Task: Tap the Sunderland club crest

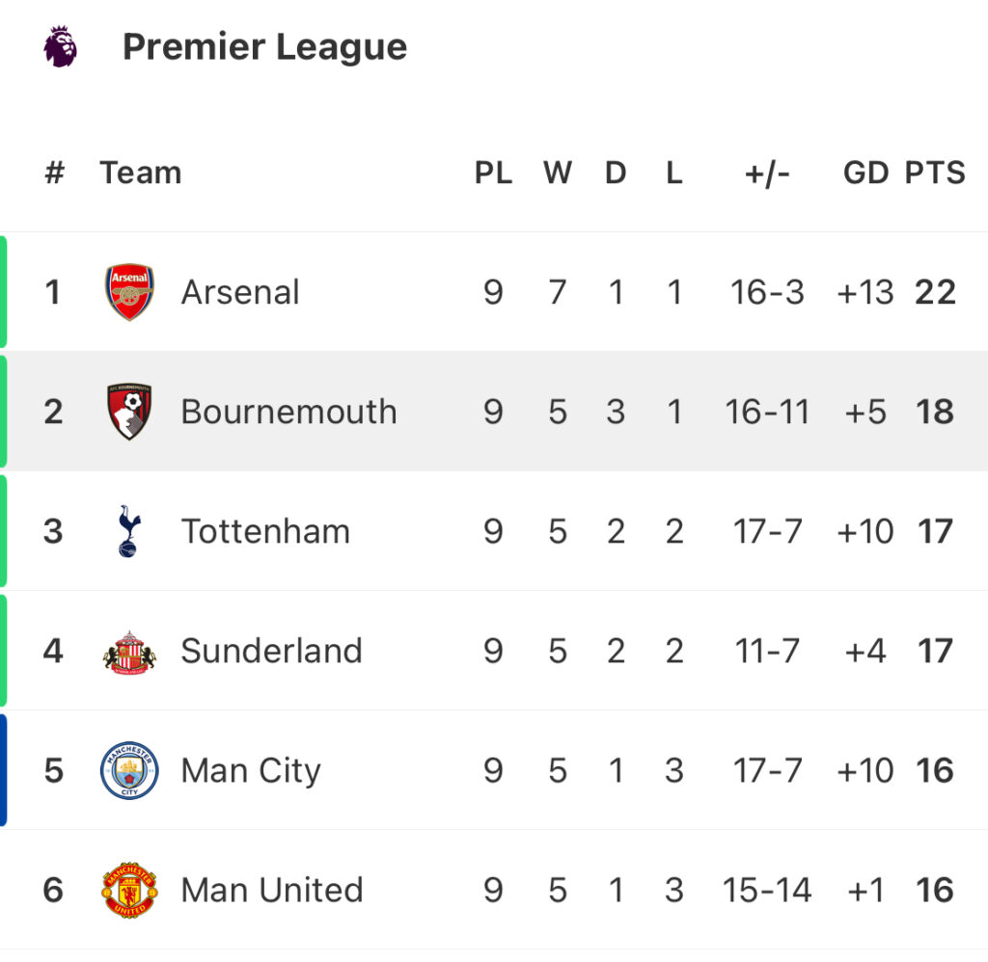Action: [129, 652]
